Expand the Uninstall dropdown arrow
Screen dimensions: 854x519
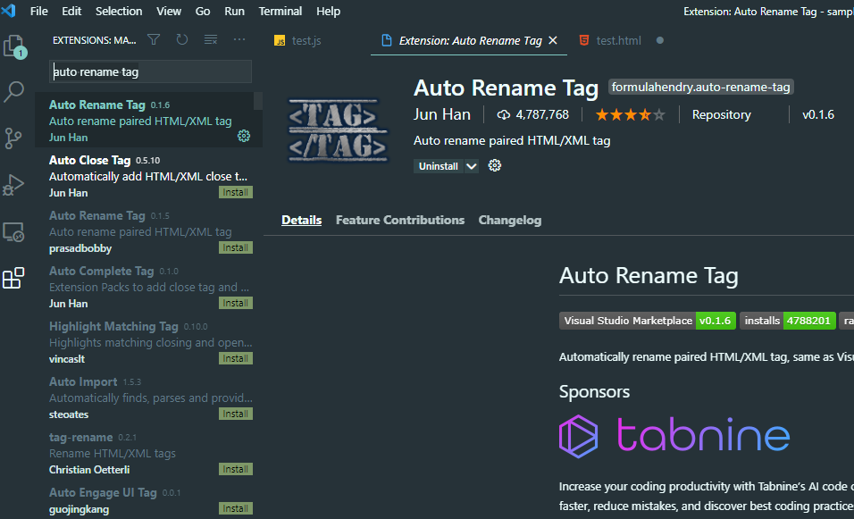[x=472, y=166]
